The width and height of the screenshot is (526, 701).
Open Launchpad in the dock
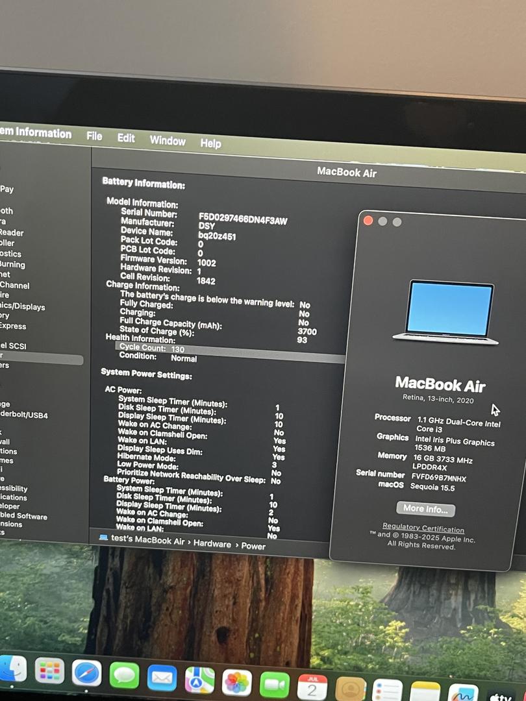(49, 671)
